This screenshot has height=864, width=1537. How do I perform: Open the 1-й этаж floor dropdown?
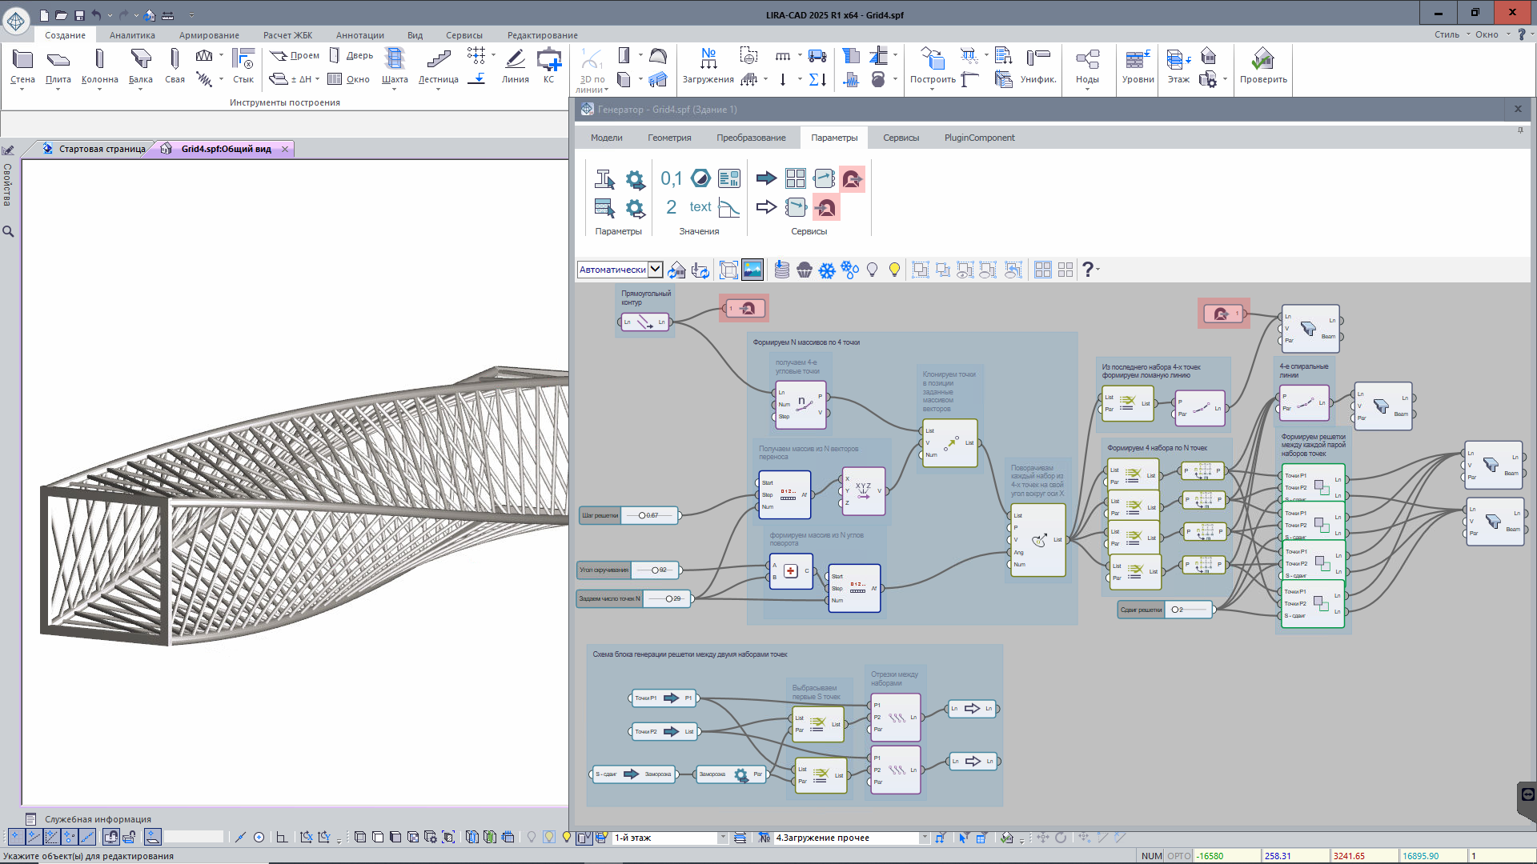(722, 838)
